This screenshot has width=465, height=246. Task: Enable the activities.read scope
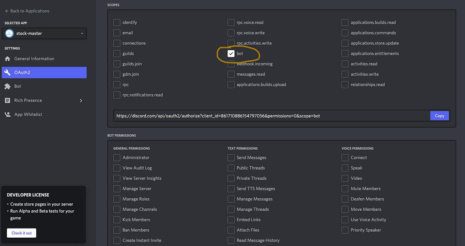coord(345,64)
